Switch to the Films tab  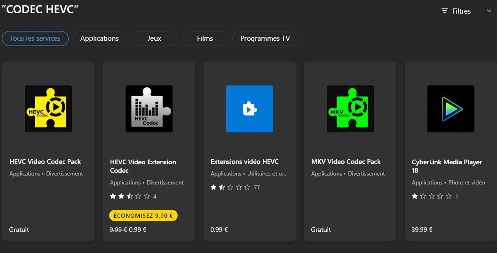pos(205,38)
